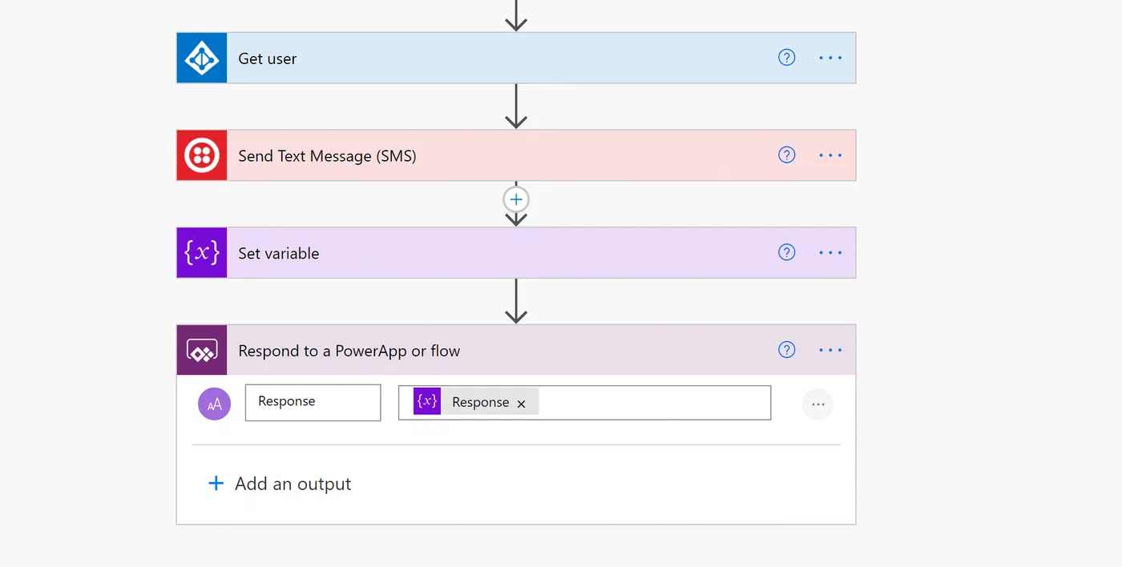Click Add an output

280,484
